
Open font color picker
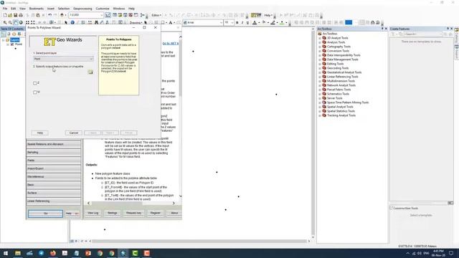pos(255,22)
